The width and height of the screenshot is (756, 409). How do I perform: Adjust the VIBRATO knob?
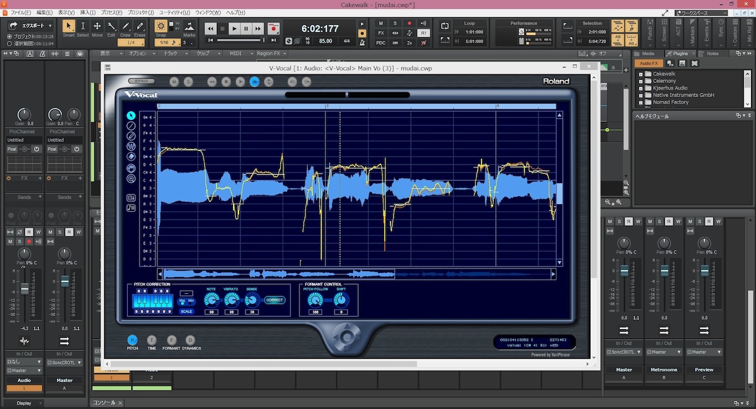(x=231, y=300)
